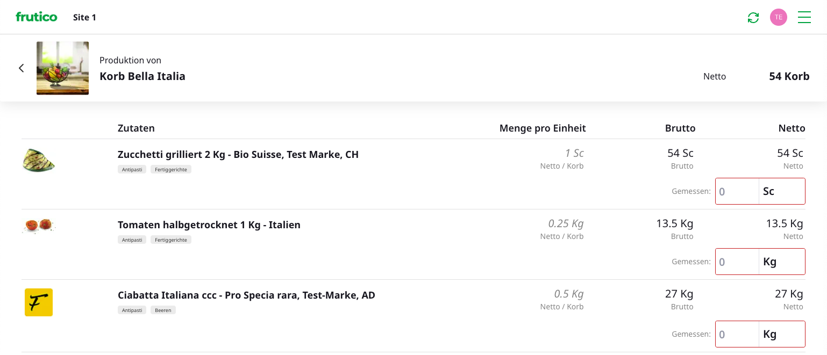Click the frutico logo
Viewport: 827px width, 355px height.
[x=37, y=17]
